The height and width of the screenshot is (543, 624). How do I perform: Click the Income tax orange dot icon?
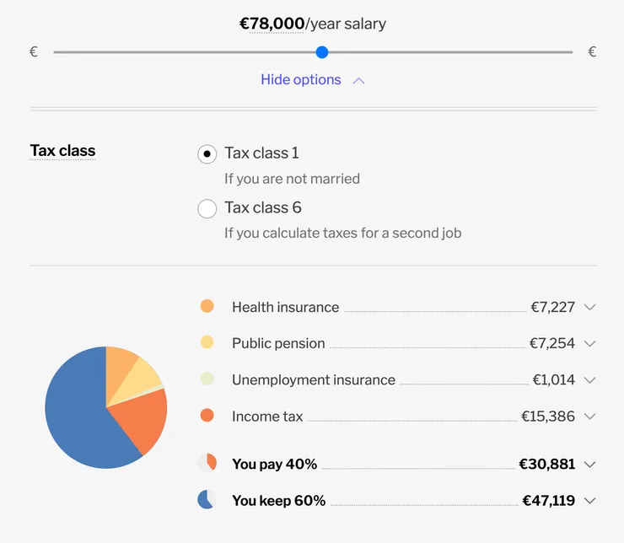[207, 415]
